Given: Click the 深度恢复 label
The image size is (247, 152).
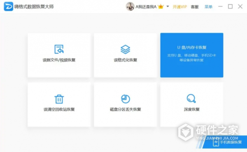Looking at the screenshot, I should (192, 109).
